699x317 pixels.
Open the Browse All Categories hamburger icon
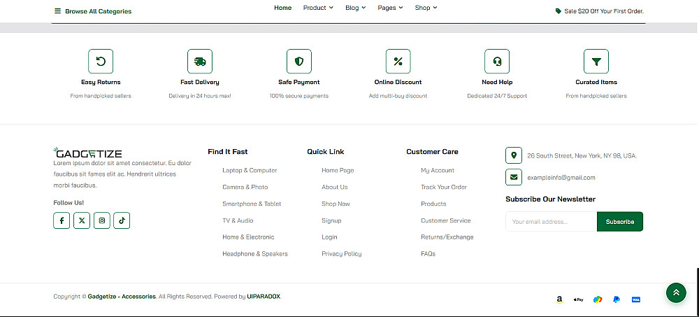pos(58,11)
